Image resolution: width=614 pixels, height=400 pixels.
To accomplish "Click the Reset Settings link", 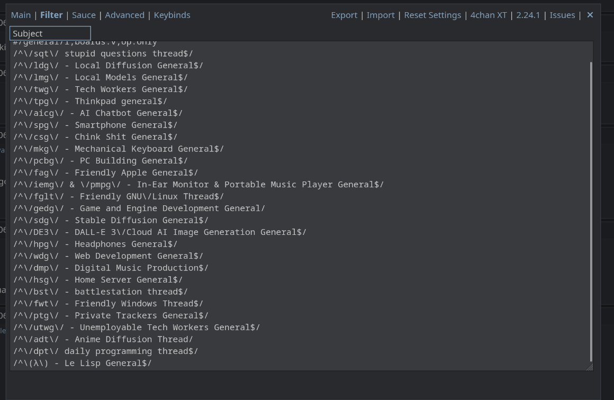I will [432, 15].
